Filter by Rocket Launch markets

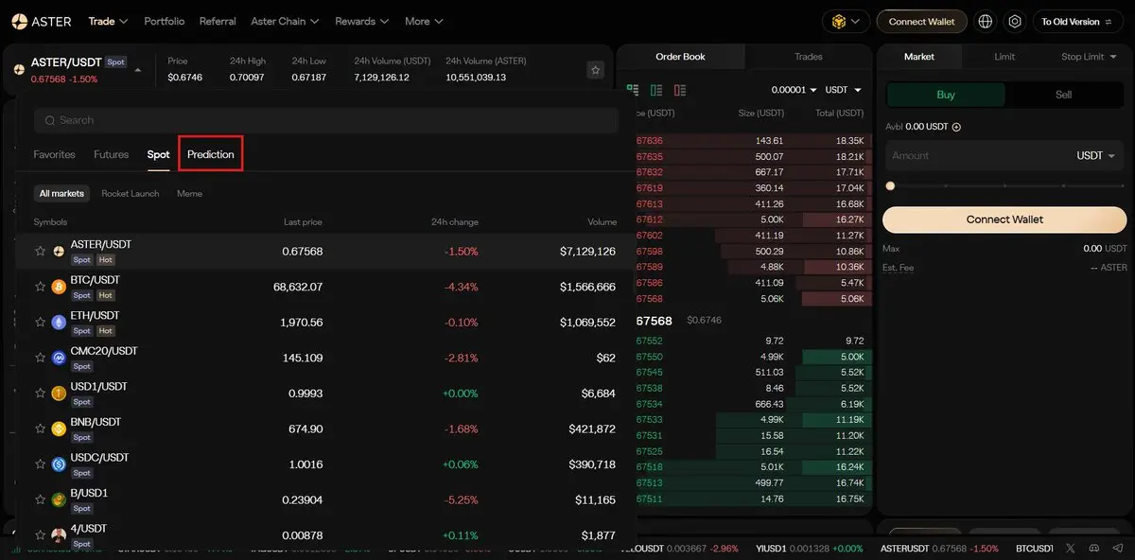[x=132, y=193]
